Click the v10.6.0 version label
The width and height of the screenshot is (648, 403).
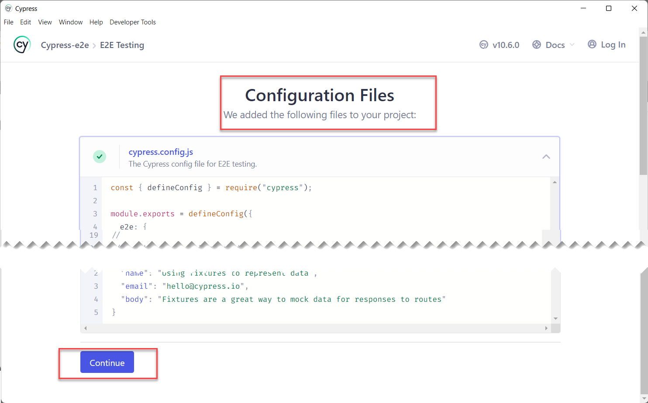click(506, 45)
